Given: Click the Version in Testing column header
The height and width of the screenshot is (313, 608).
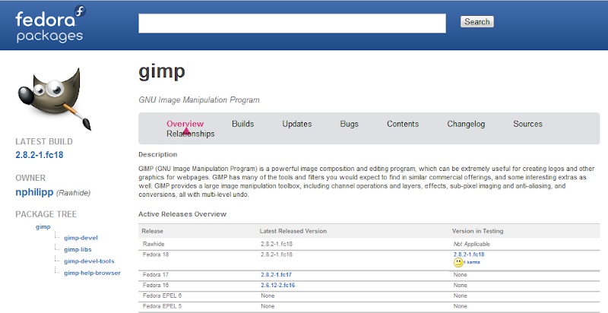Looking at the screenshot, I should coord(478,231).
